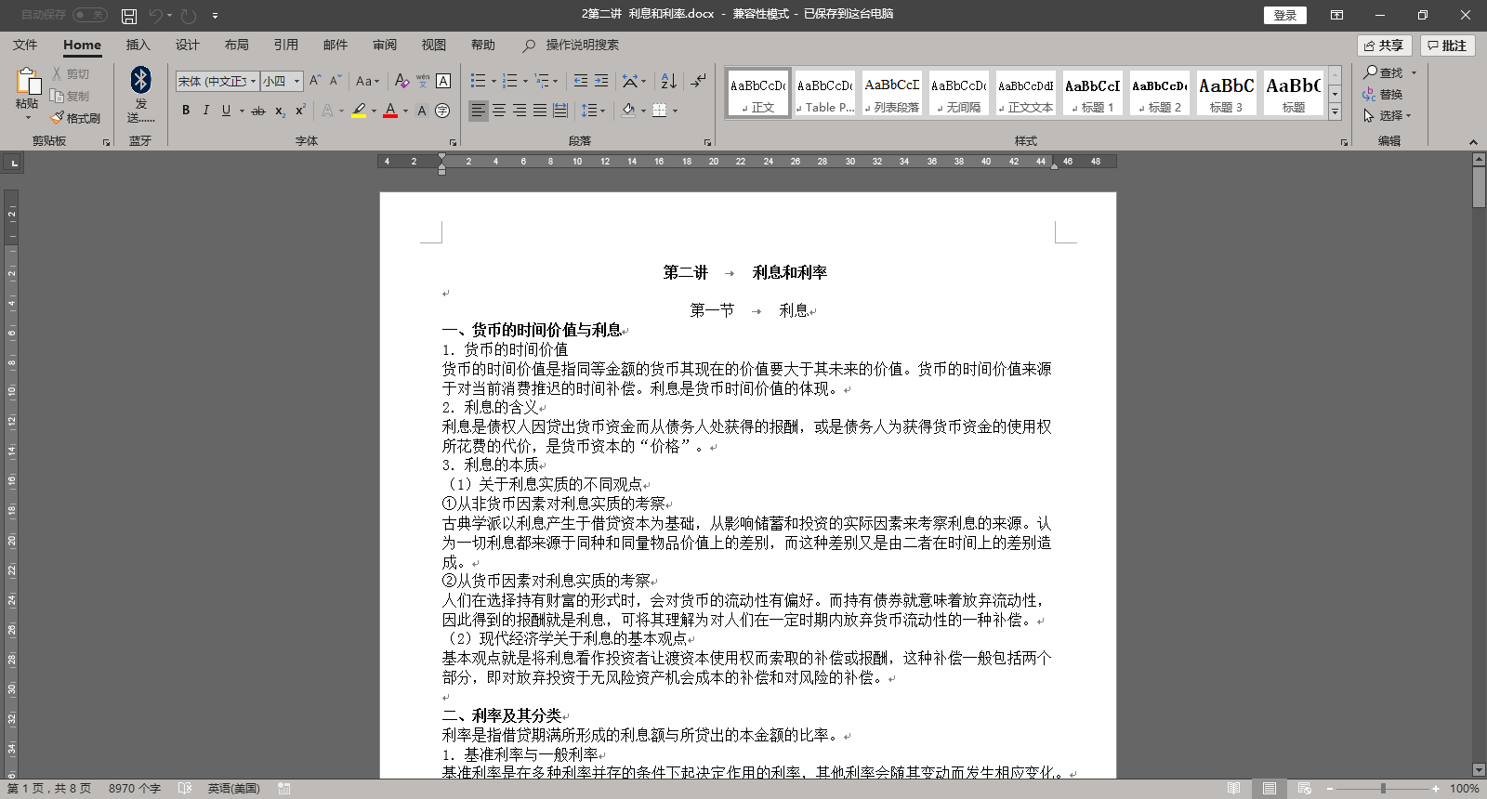Apply a character border
Screen dimensions: 1487x799
coord(443,81)
